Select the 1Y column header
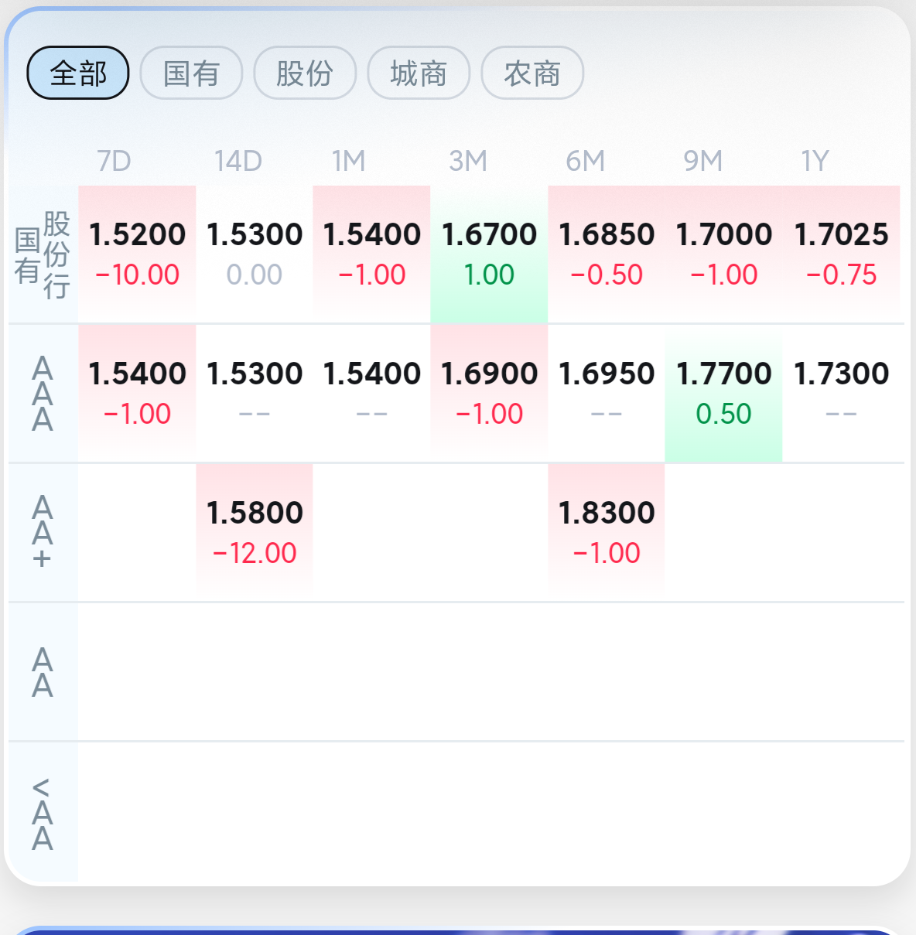Image resolution: width=916 pixels, height=935 pixels. tap(815, 161)
